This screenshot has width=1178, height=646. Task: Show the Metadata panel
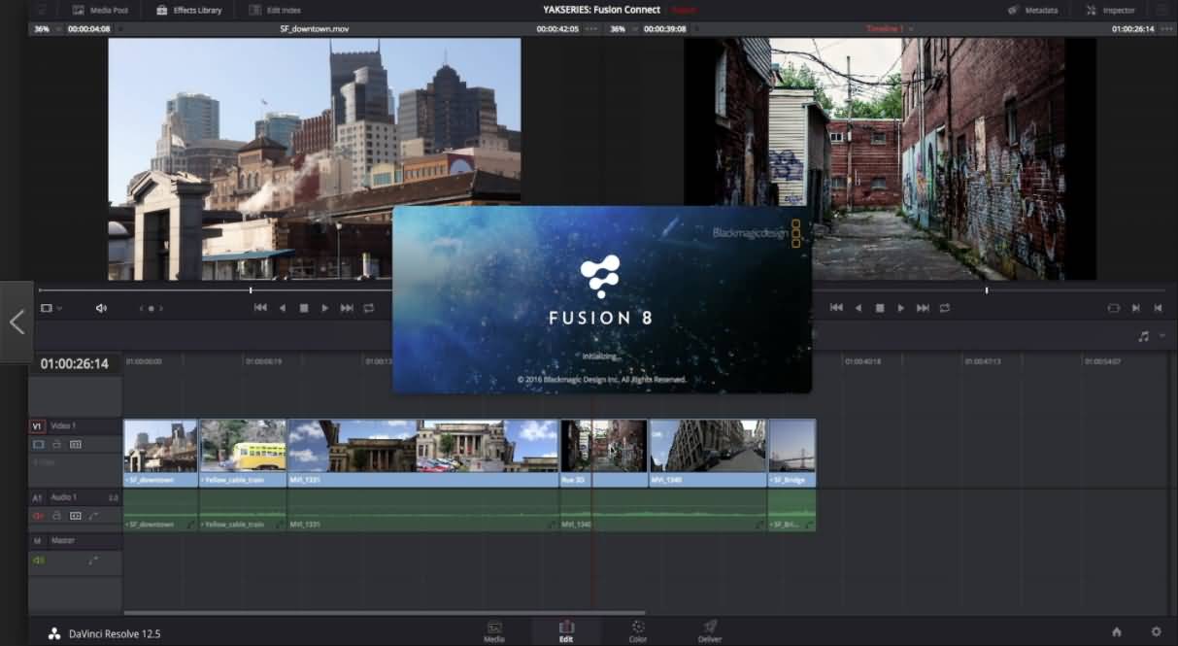pyautogui.click(x=1032, y=10)
